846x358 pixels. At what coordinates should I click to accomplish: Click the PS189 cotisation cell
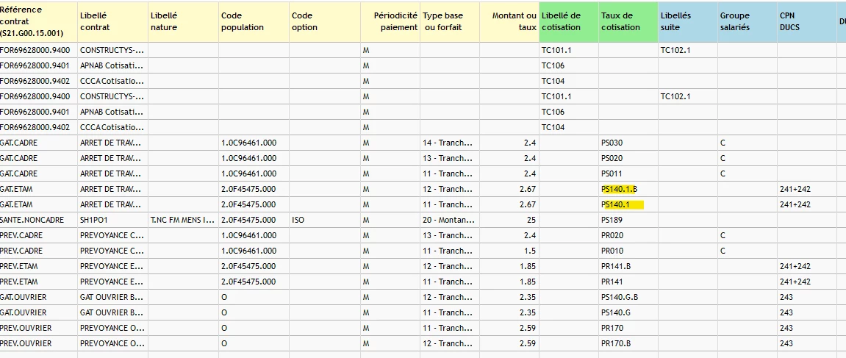[612, 220]
